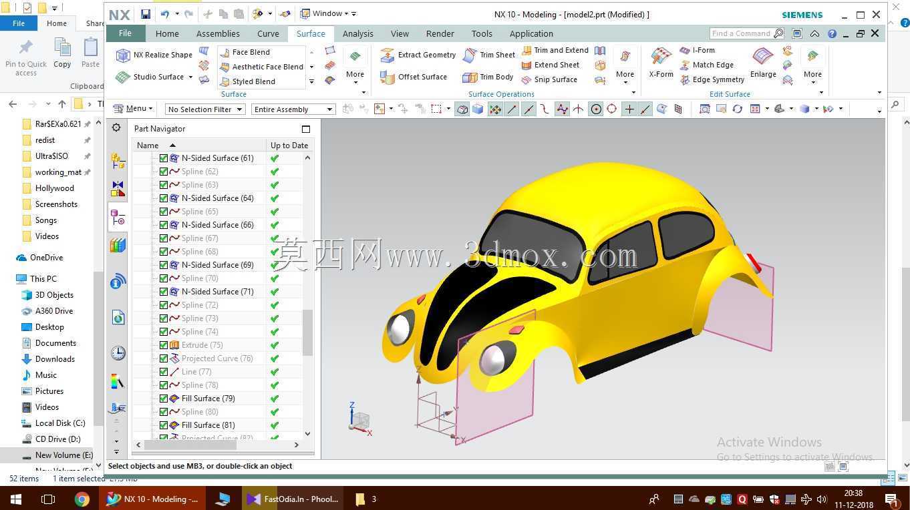Expand the Menu dropdown

coord(133,109)
